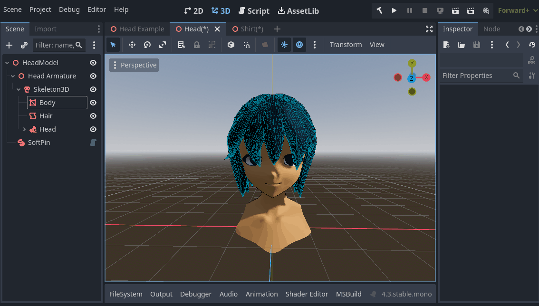Screen dimensions: 539x306
Task: Open the Project menu
Action: tap(40, 10)
